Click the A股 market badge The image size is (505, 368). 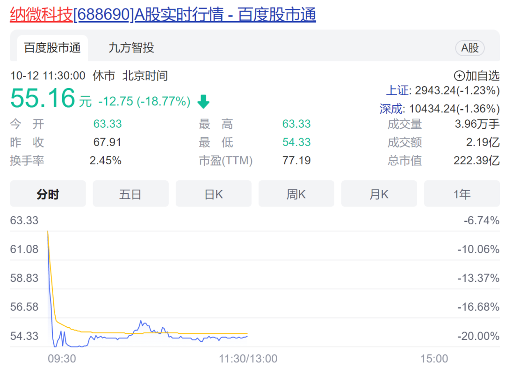click(x=469, y=48)
